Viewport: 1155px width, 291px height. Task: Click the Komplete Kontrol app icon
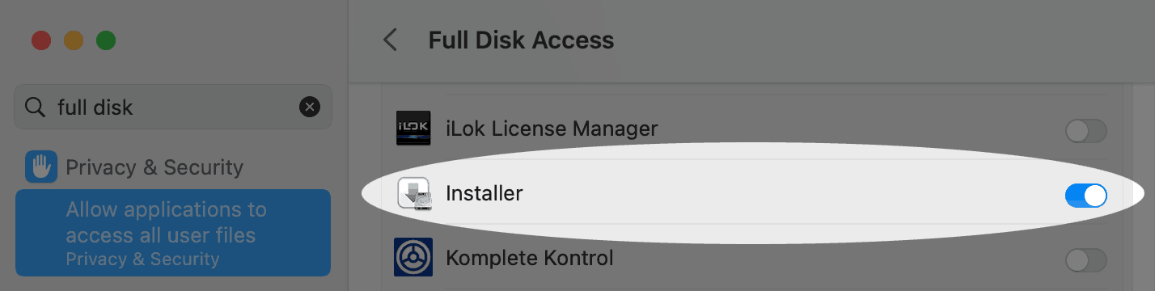413,258
